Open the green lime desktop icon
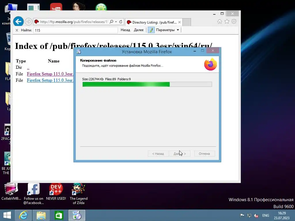Image resolution: width=295 pixels, height=221 pixels. coord(101,7)
